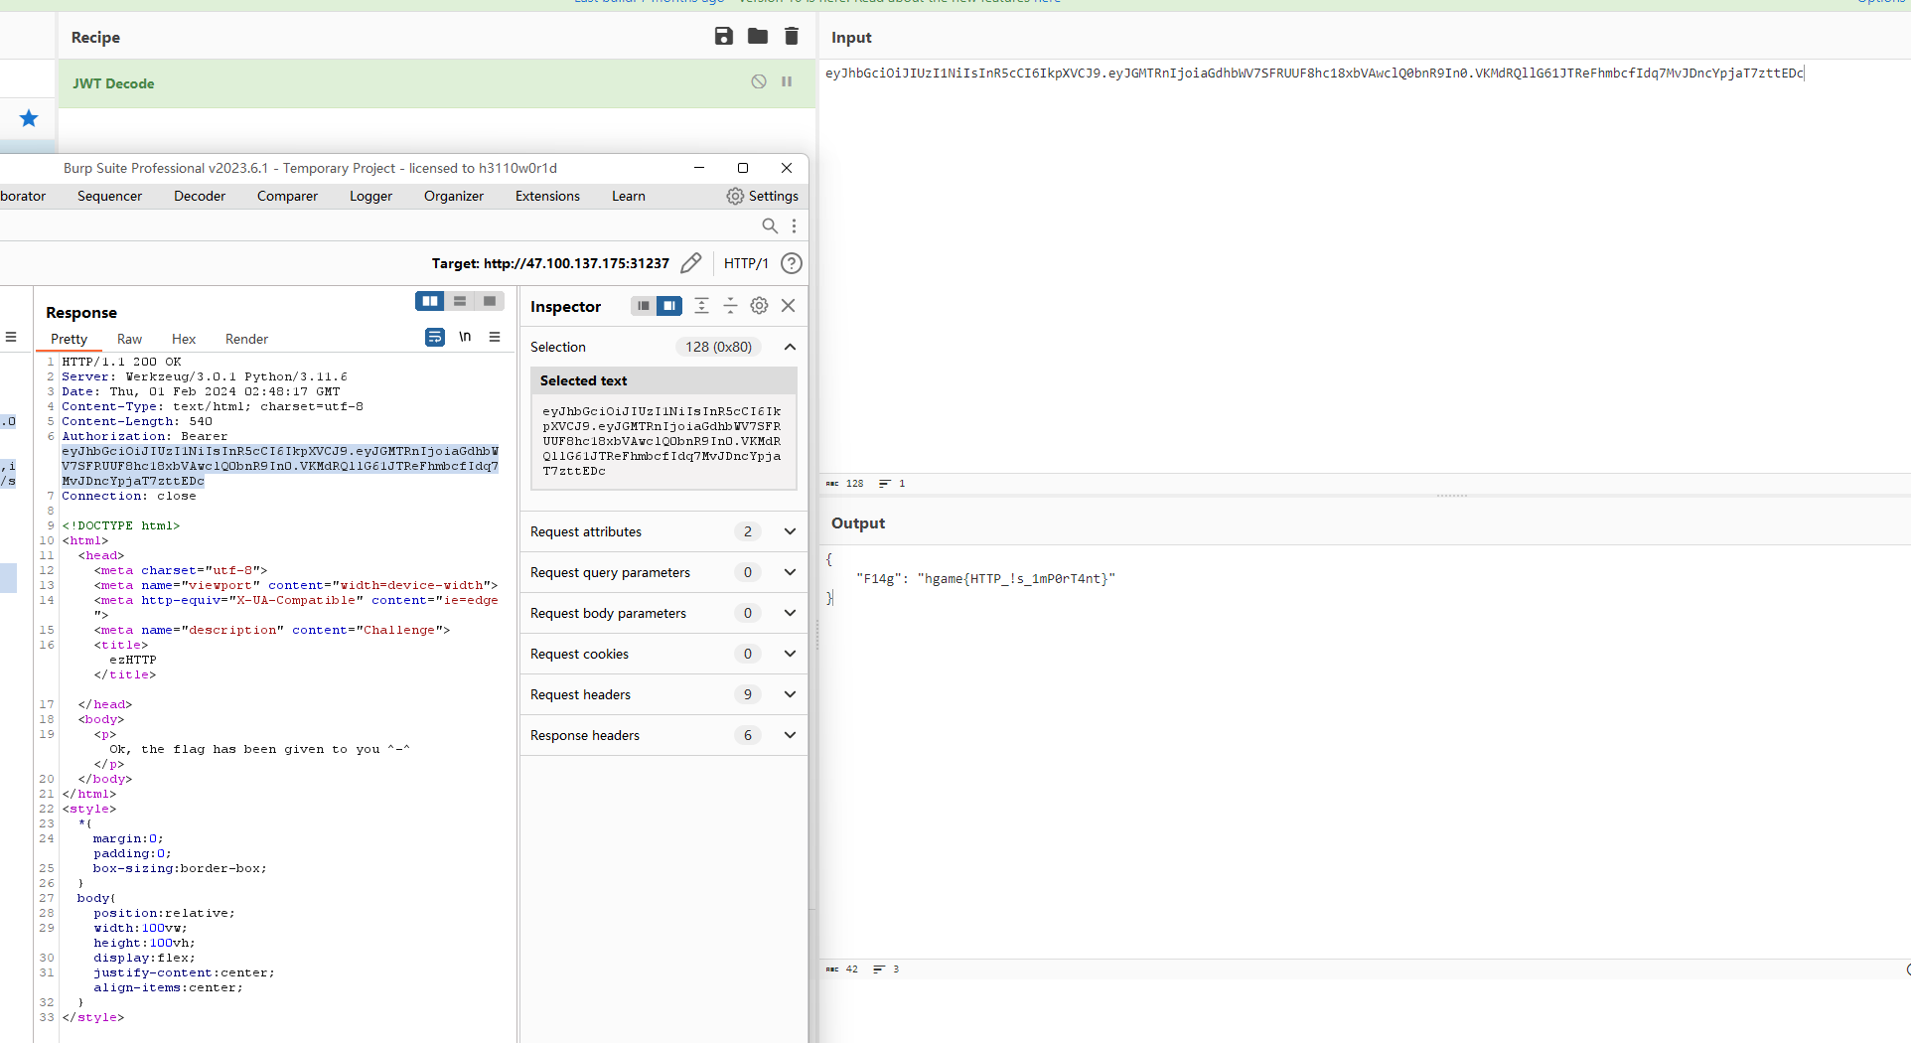The width and height of the screenshot is (1911, 1043).
Task: Click the Input character count 128
Action: [x=854, y=483]
